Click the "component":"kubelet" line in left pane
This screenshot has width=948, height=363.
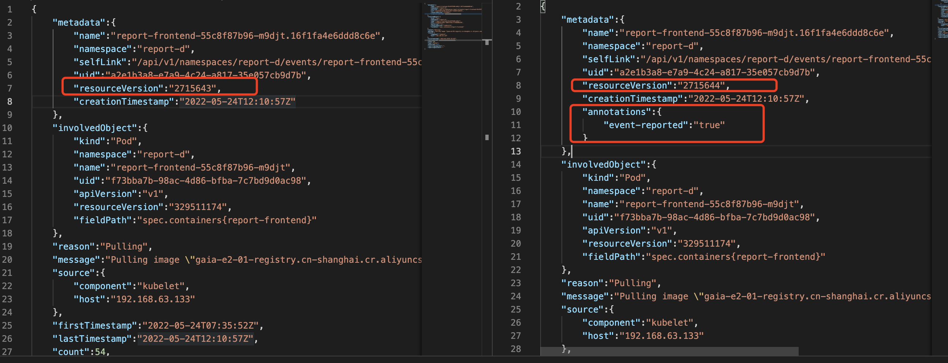[x=131, y=285]
